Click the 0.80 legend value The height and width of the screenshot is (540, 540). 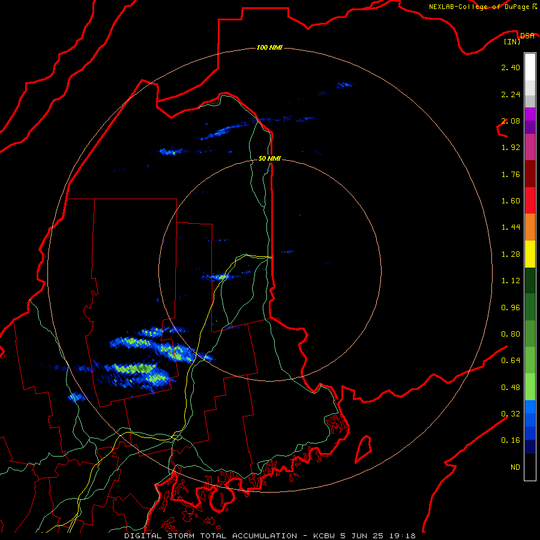511,334
